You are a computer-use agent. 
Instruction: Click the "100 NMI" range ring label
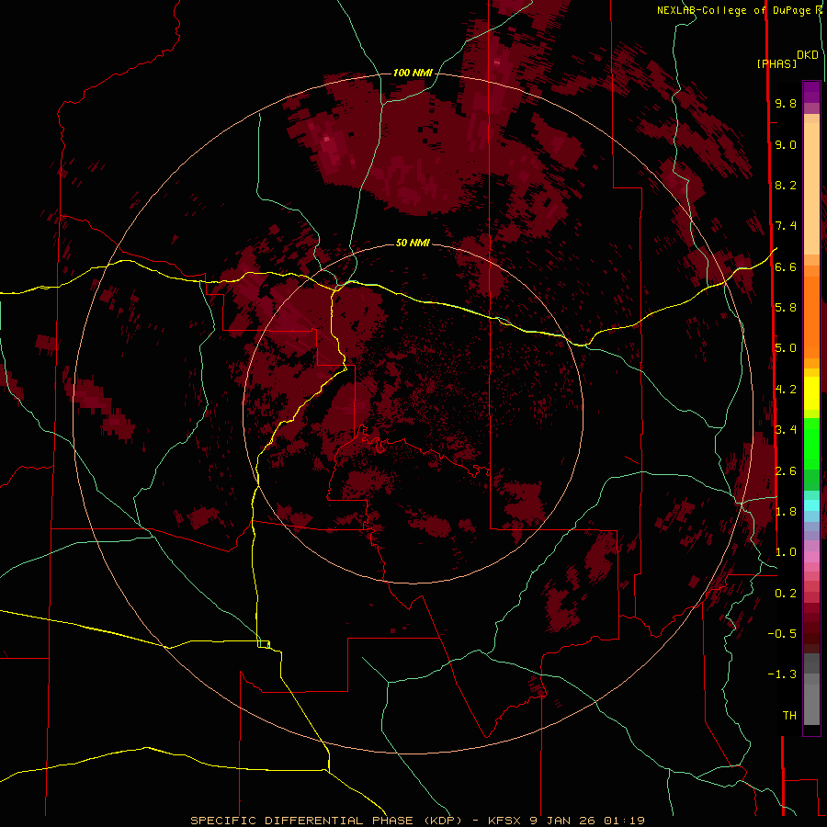[x=413, y=73]
